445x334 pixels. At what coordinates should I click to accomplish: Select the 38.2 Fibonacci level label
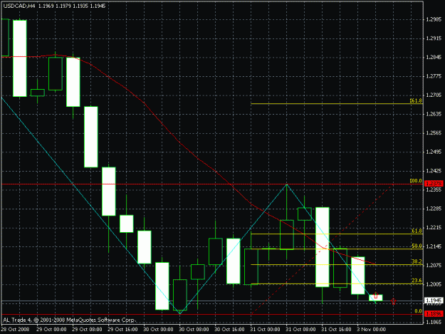pos(417,261)
